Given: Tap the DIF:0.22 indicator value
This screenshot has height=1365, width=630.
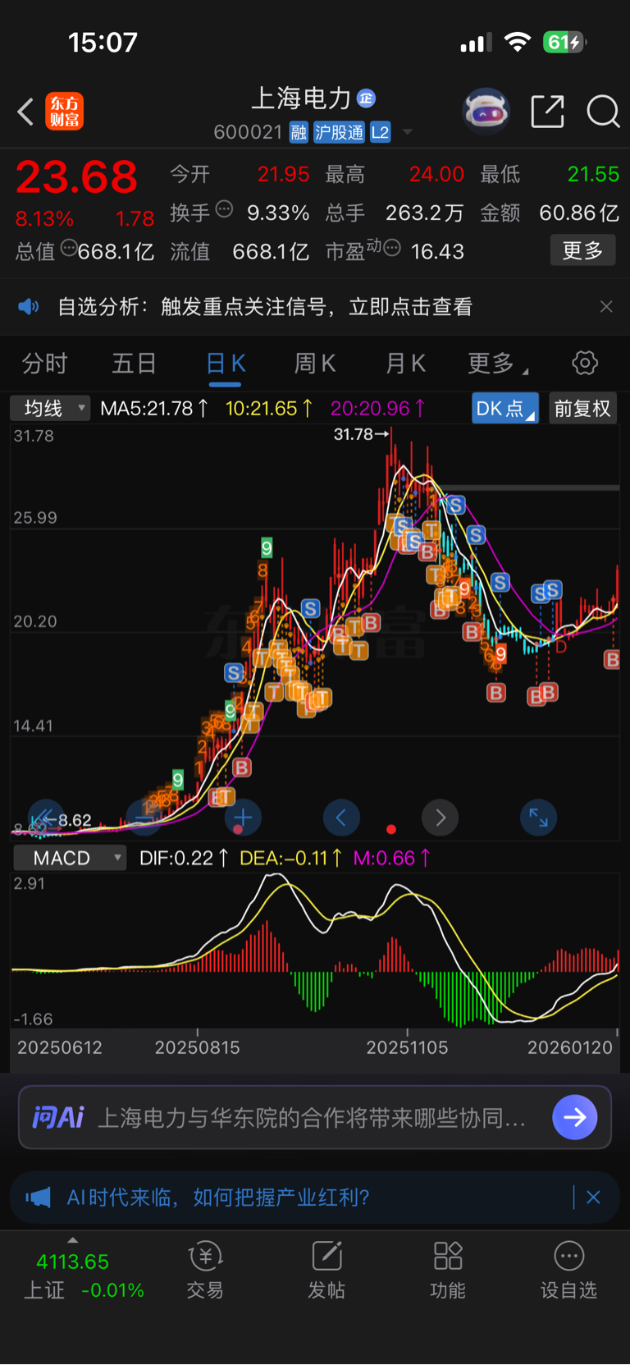Looking at the screenshot, I should coord(184,859).
